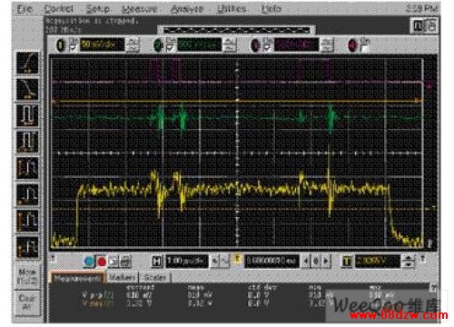Switch to the Markers tab
This screenshot has height=327, width=454.
point(123,278)
